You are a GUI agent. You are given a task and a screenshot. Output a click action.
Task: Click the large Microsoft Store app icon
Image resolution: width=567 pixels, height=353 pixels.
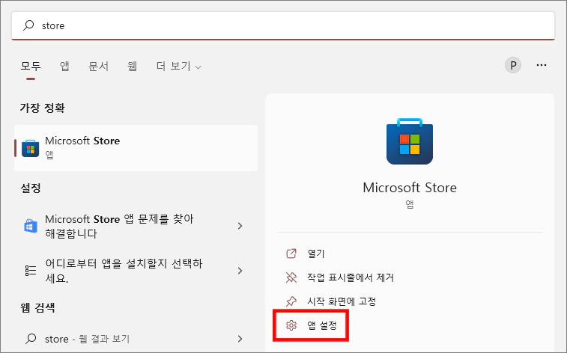[410, 141]
